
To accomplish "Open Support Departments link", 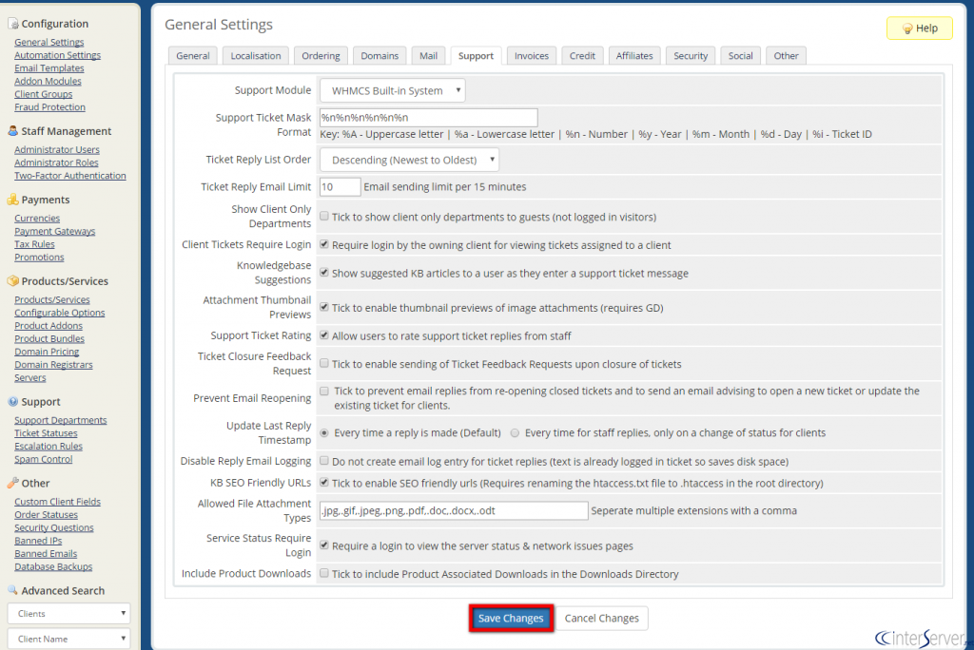I will pyautogui.click(x=61, y=420).
